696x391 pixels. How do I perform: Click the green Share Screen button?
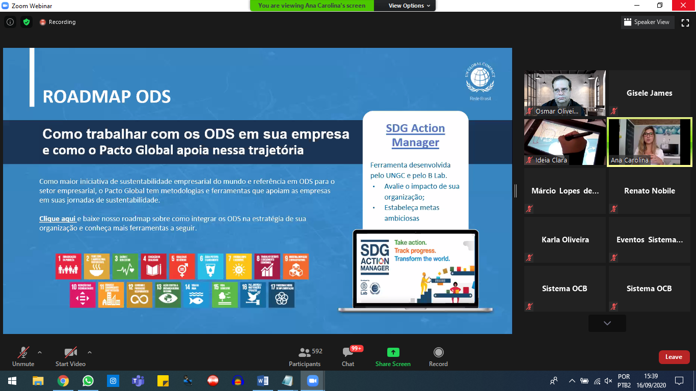point(393,356)
